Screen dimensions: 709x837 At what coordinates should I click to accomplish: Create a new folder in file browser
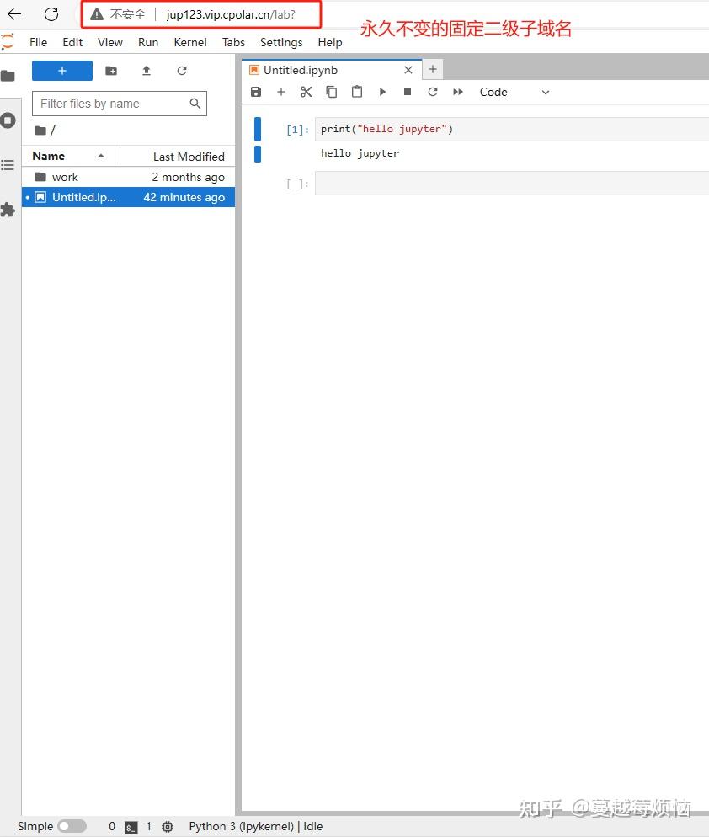click(x=111, y=71)
